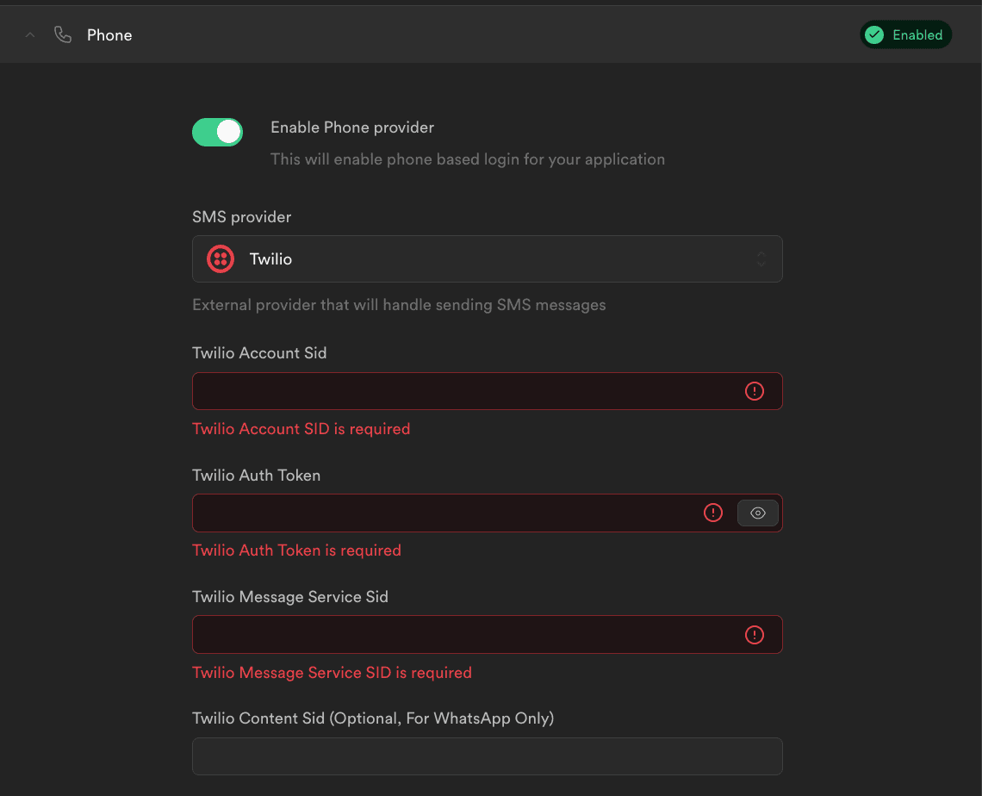Collapse the Phone section with chevron

coord(30,35)
